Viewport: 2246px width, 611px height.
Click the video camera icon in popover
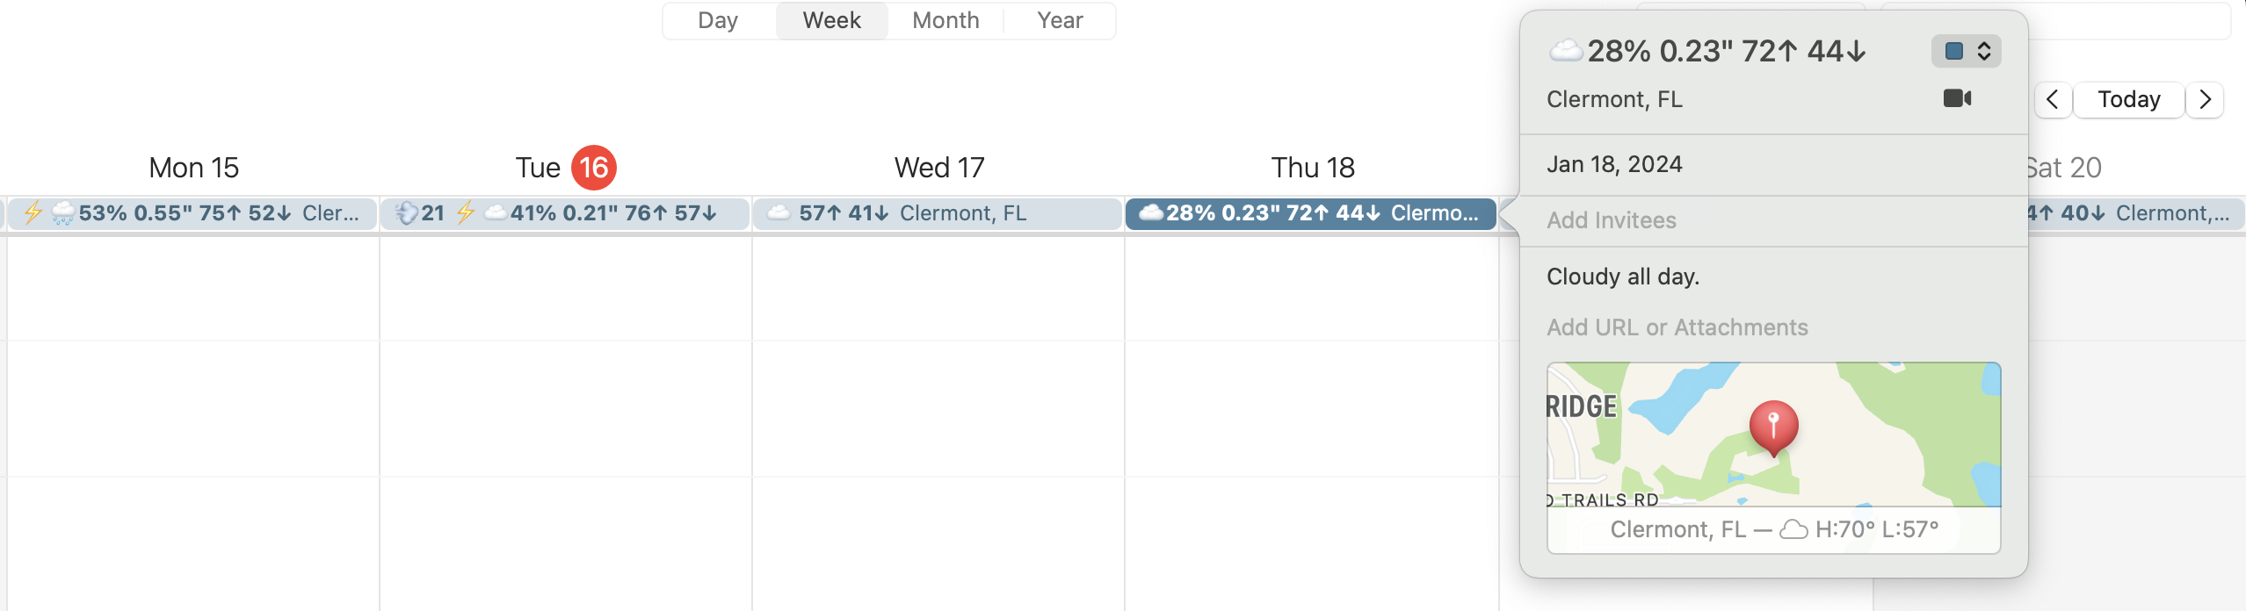(x=1957, y=98)
